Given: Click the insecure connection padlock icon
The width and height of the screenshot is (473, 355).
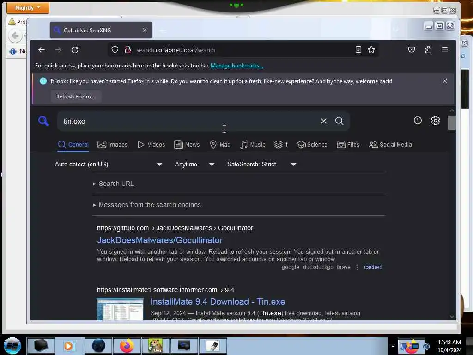Looking at the screenshot, I should tap(128, 50).
